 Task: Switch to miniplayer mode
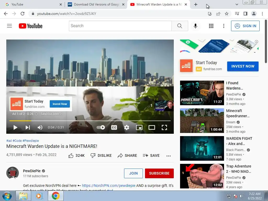click(x=139, y=127)
